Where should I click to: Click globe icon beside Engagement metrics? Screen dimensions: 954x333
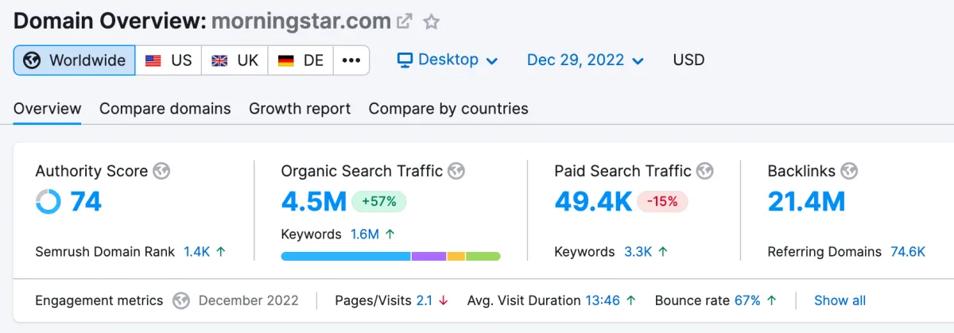coord(182,301)
